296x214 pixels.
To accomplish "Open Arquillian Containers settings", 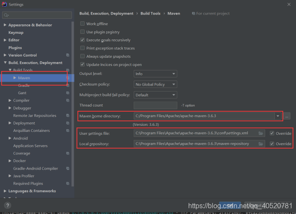I will pos(31,131).
